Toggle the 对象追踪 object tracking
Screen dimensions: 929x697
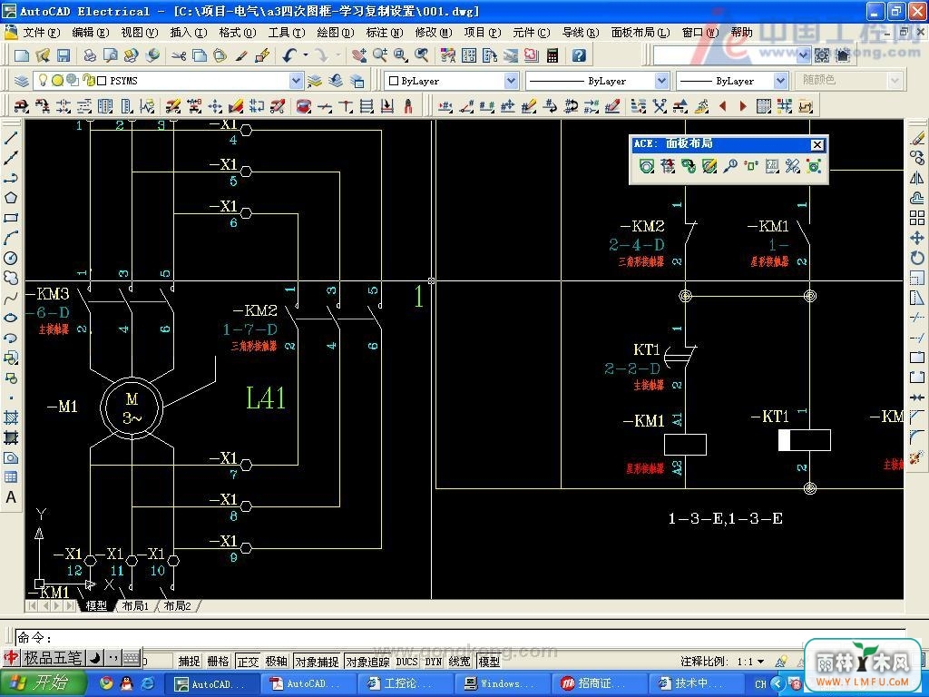[x=368, y=661]
